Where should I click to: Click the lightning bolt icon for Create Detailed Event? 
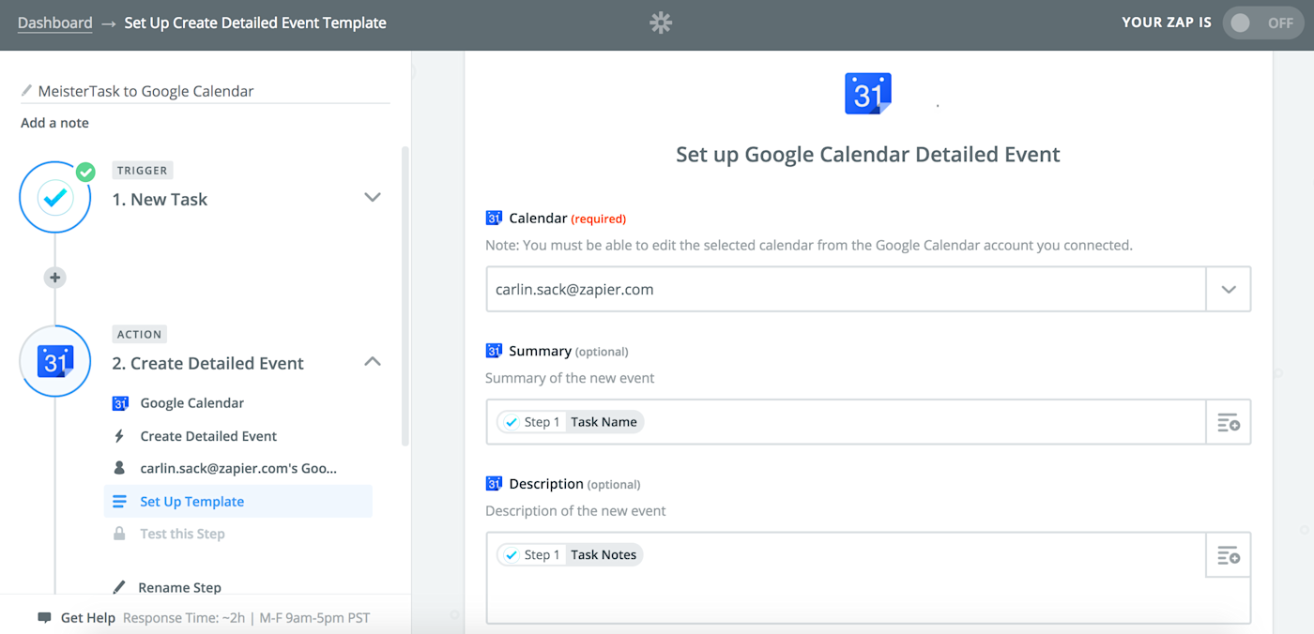tap(119, 436)
